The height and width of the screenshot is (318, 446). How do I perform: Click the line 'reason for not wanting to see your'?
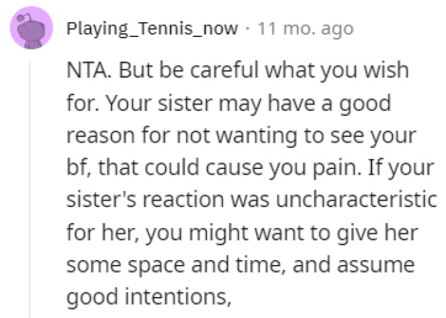[241, 136]
